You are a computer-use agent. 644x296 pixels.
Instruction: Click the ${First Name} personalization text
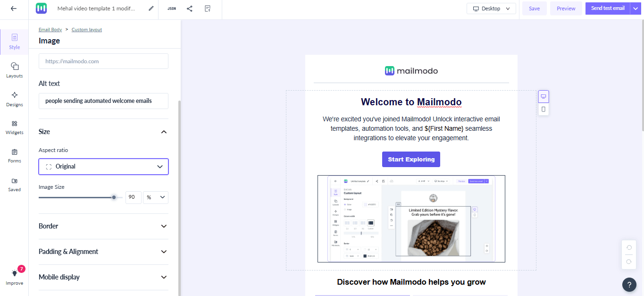[x=444, y=128]
